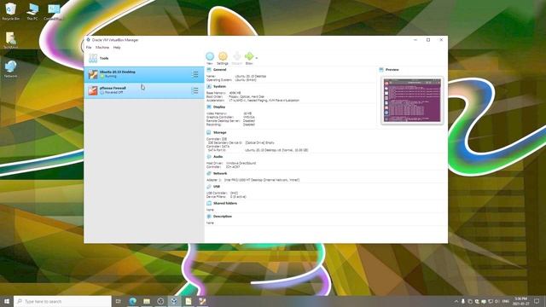Image resolution: width=546 pixels, height=307 pixels.
Task: Open the pfSense Firewall machine tools menu icon
Action: 195,90
